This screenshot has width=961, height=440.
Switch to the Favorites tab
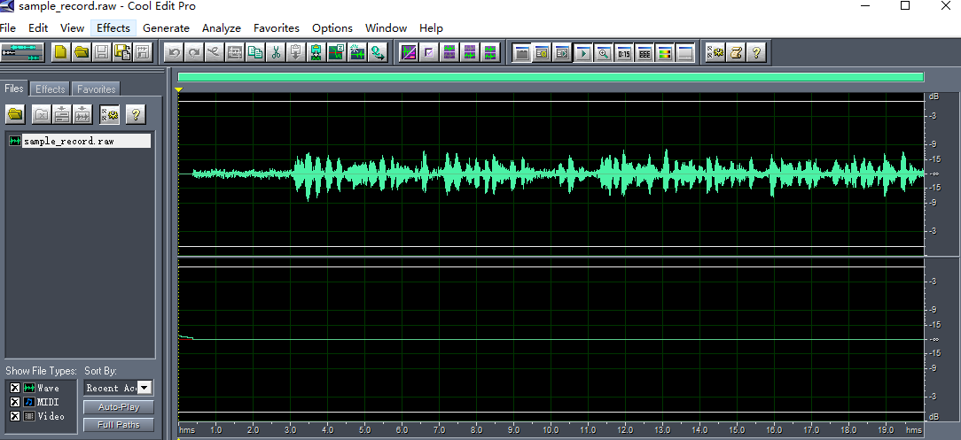click(96, 89)
